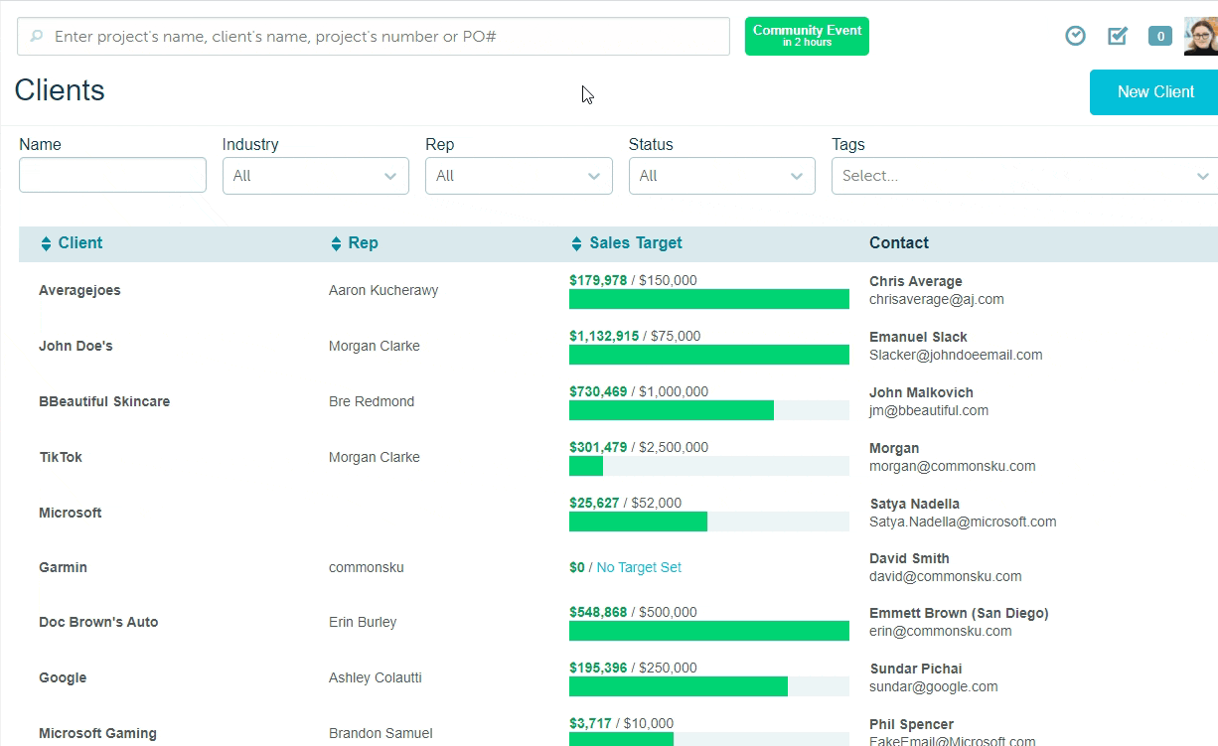The width and height of the screenshot is (1218, 746).
Task: Sort by Sales Target column arrows
Action: (x=577, y=243)
